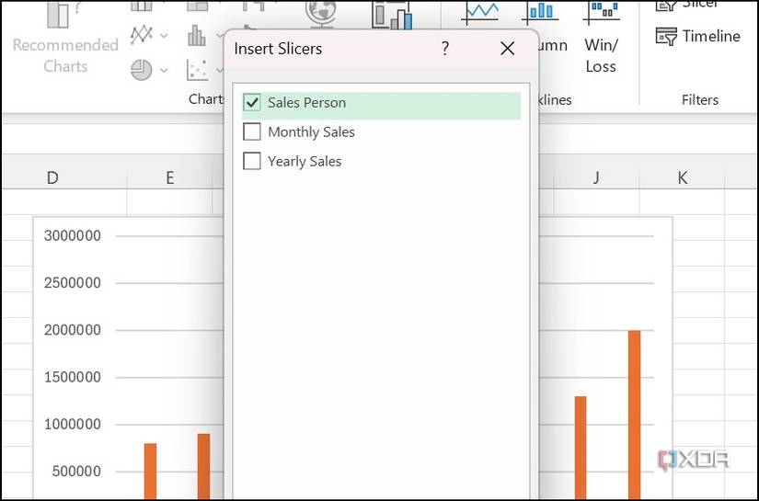The height and width of the screenshot is (501, 759).
Task: Click the 2500000 axis label
Action: pyautogui.click(x=73, y=283)
